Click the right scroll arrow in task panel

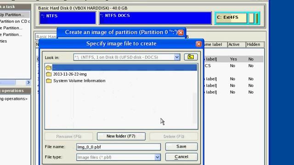point(28,82)
